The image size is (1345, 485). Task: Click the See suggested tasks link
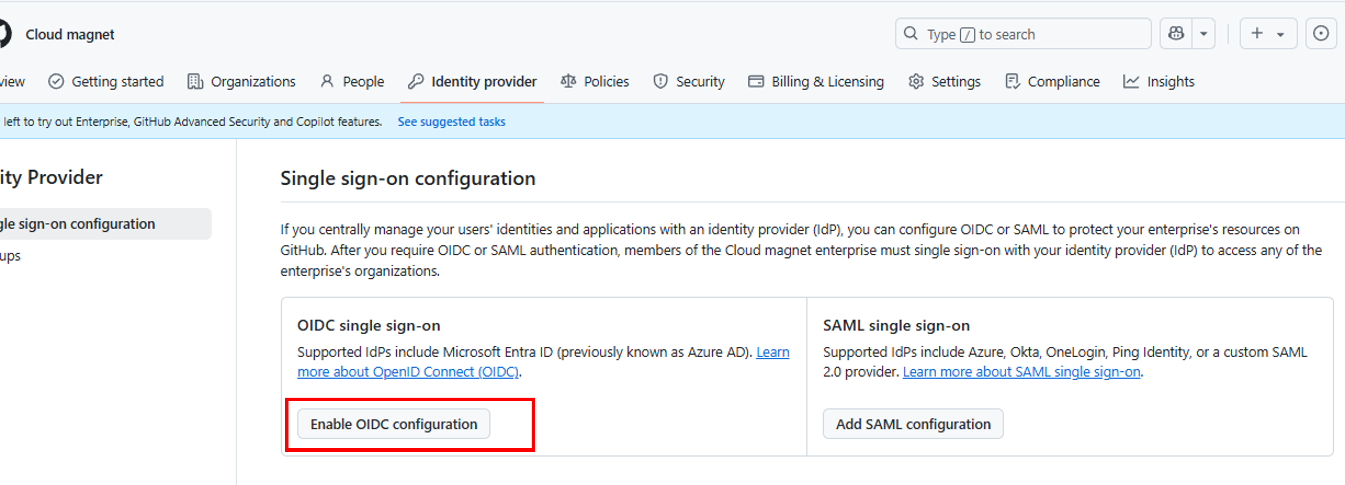tap(451, 121)
